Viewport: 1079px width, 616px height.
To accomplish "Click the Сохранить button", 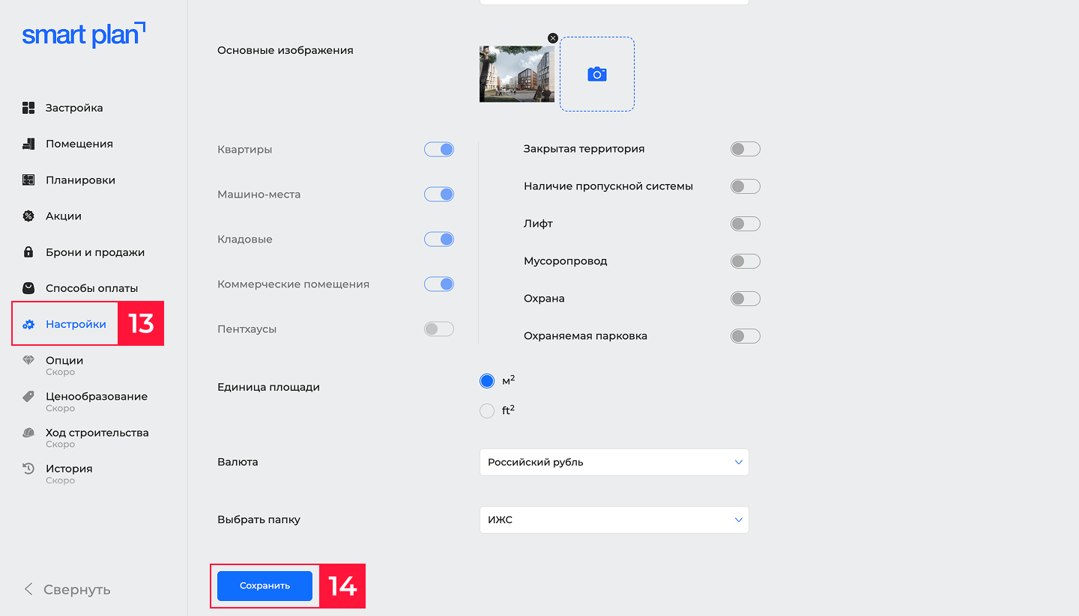I will click(x=265, y=585).
